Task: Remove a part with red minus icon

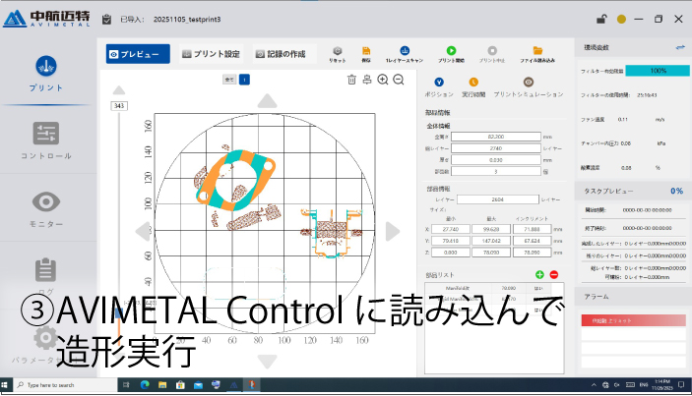Action: [554, 274]
